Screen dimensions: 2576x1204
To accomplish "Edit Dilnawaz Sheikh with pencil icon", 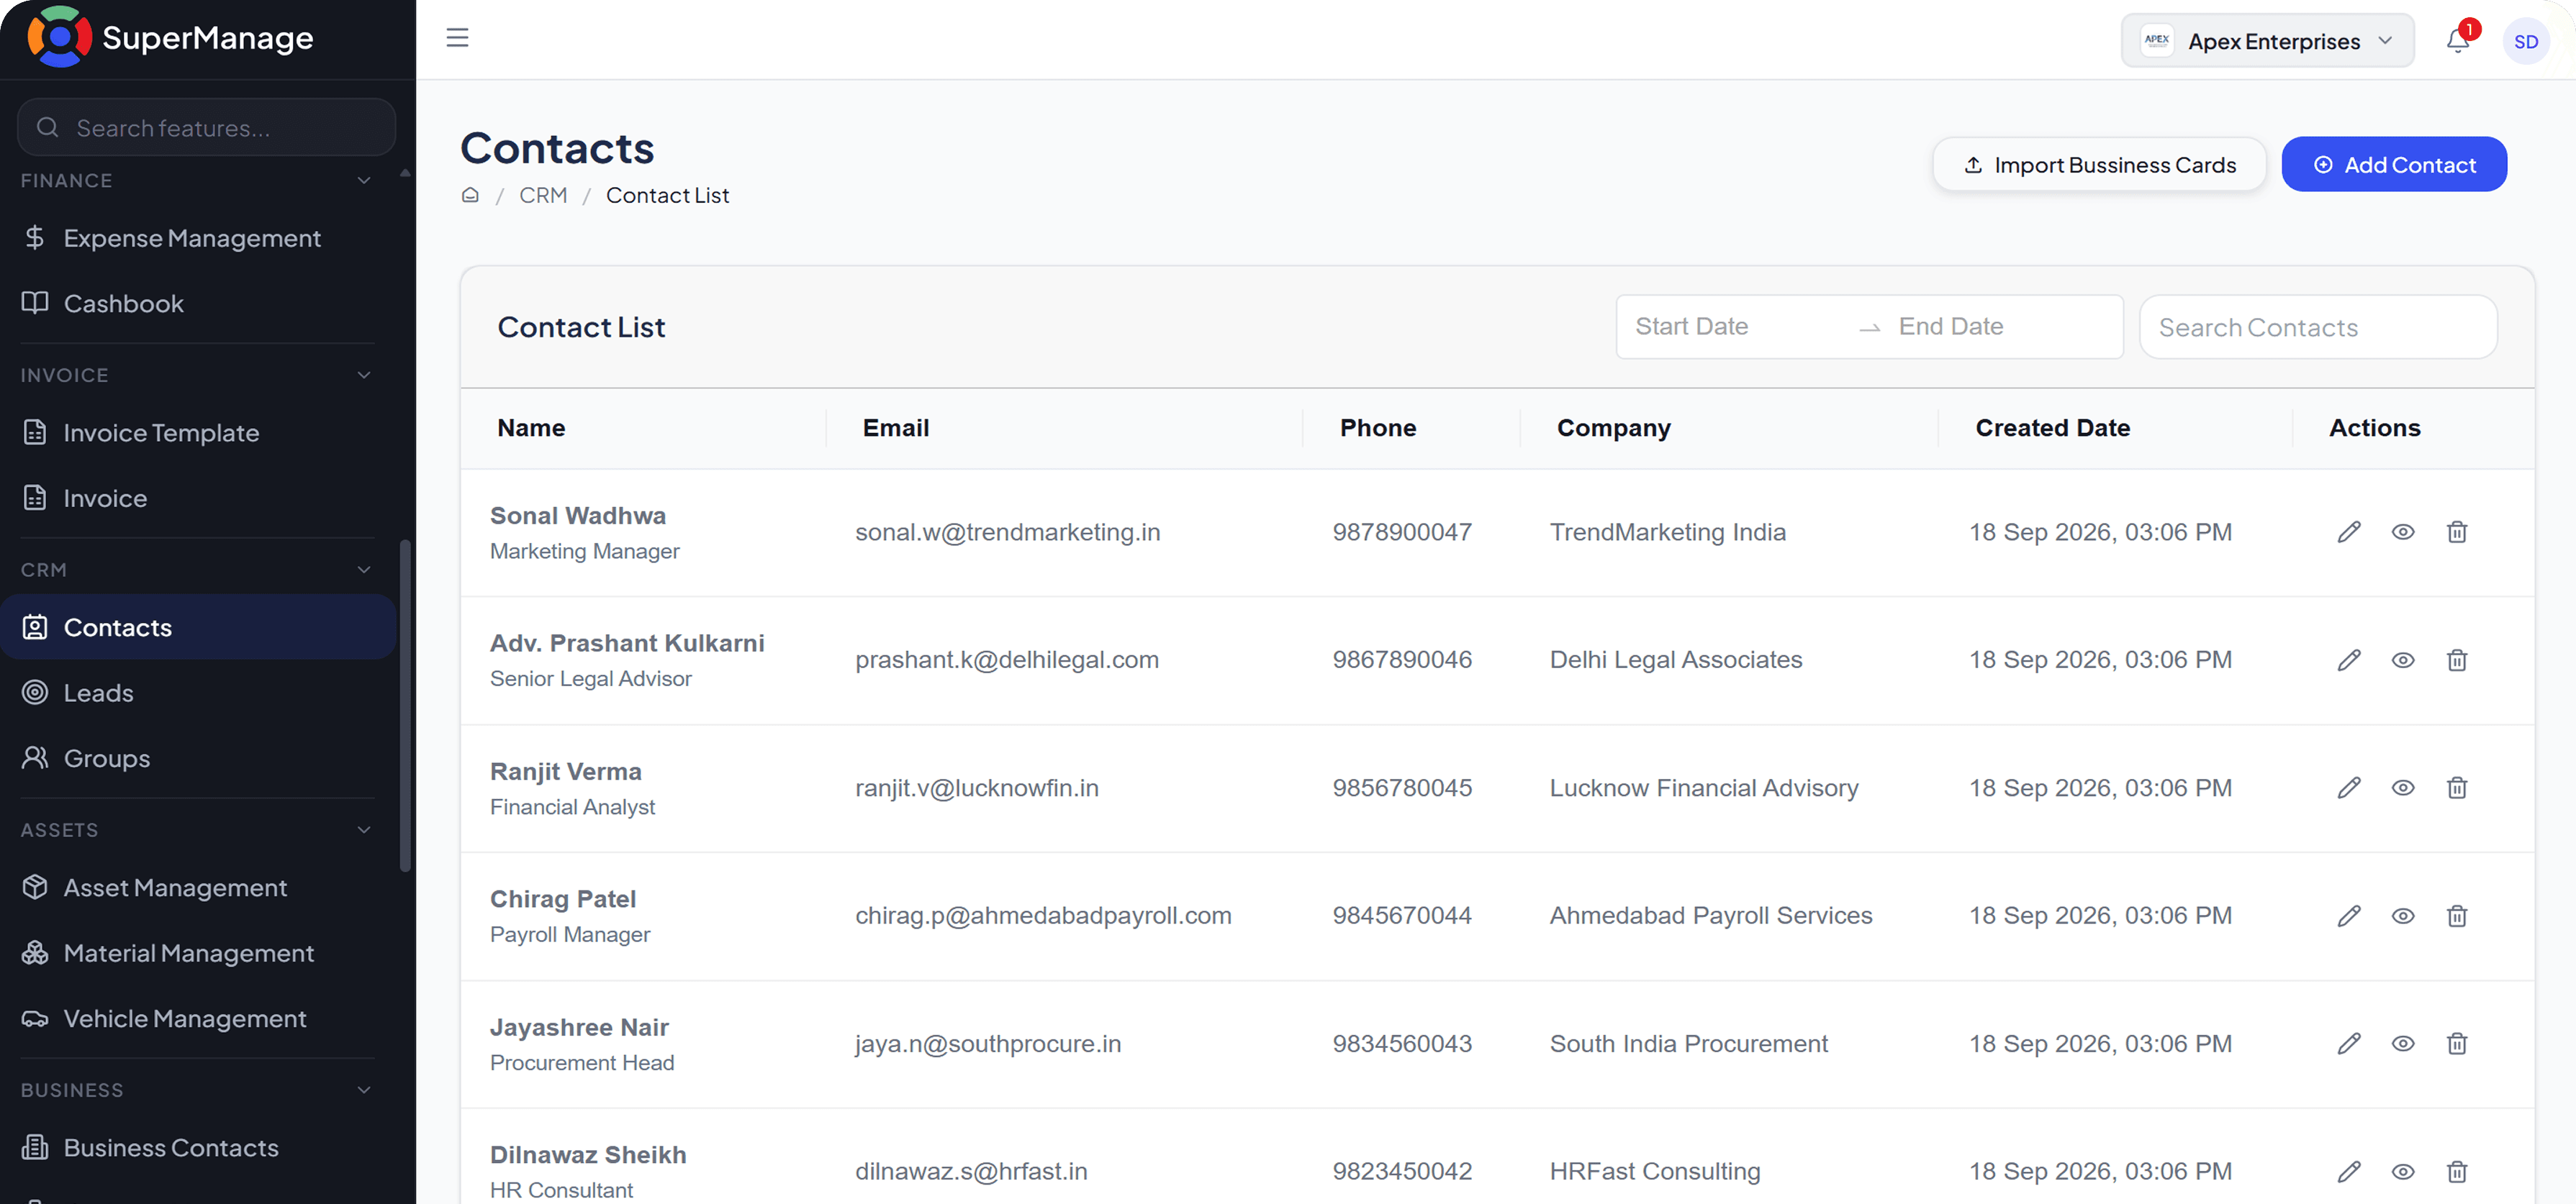I will 2349,1171.
